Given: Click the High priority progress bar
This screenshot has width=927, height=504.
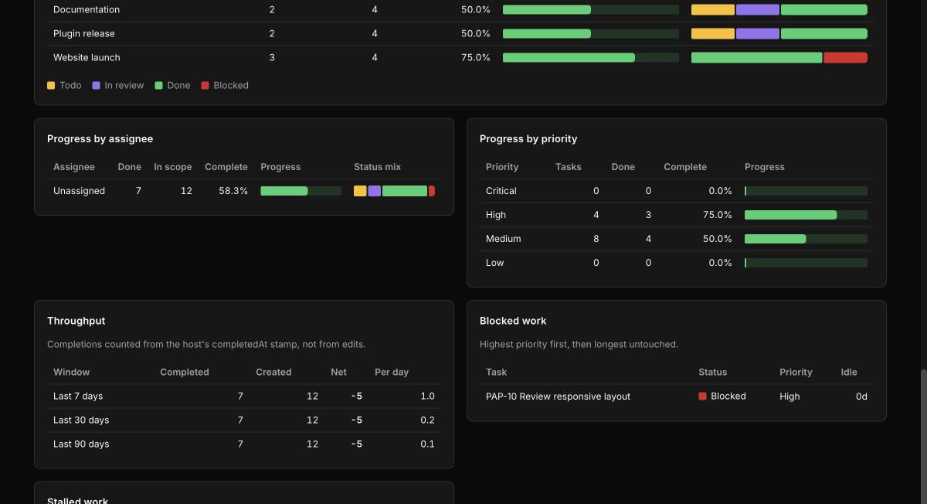Looking at the screenshot, I should point(806,215).
